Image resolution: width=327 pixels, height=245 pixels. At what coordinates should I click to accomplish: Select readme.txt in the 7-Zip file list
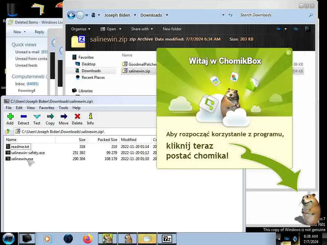click(20, 147)
